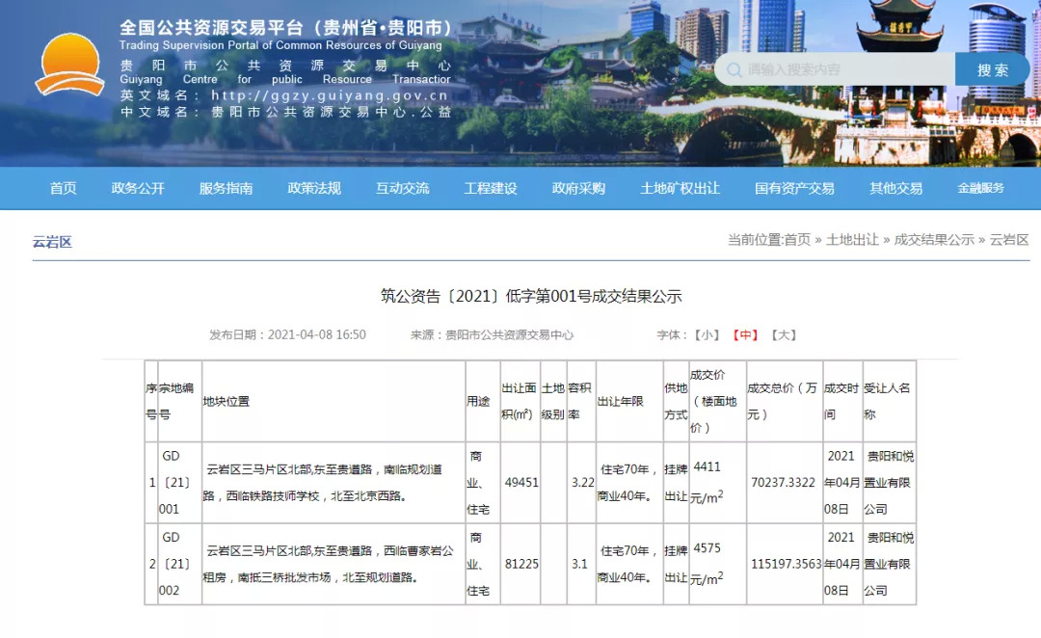Click the plot ratio 3.1 cell
This screenshot has height=638, width=1041.
[579, 564]
